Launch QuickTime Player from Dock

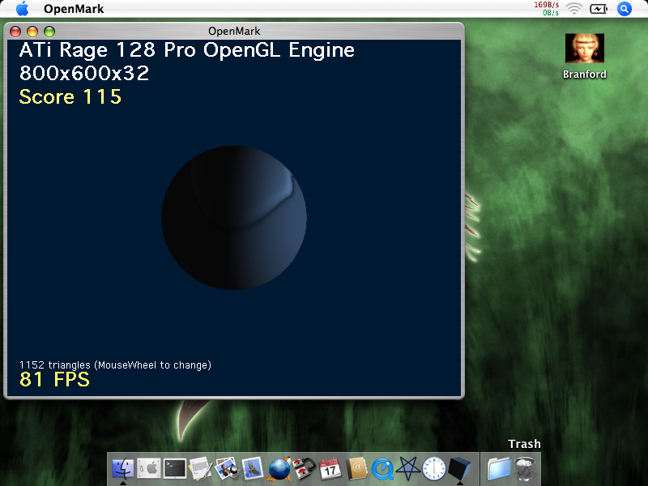382,469
